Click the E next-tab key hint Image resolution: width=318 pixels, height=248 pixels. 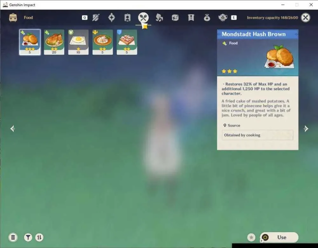tap(234, 17)
